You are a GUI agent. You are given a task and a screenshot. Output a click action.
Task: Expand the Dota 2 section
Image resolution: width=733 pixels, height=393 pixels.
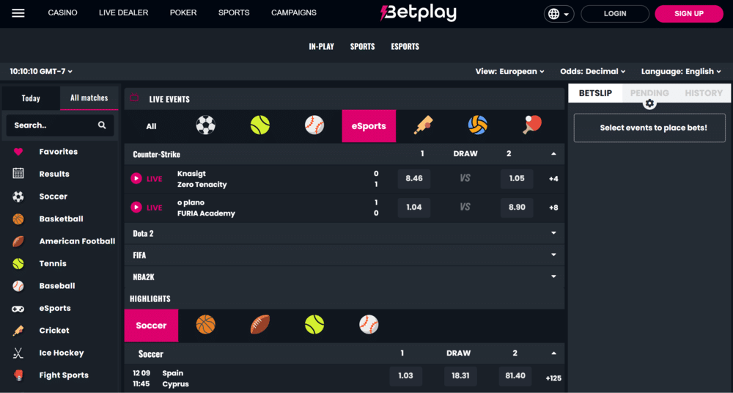click(554, 233)
